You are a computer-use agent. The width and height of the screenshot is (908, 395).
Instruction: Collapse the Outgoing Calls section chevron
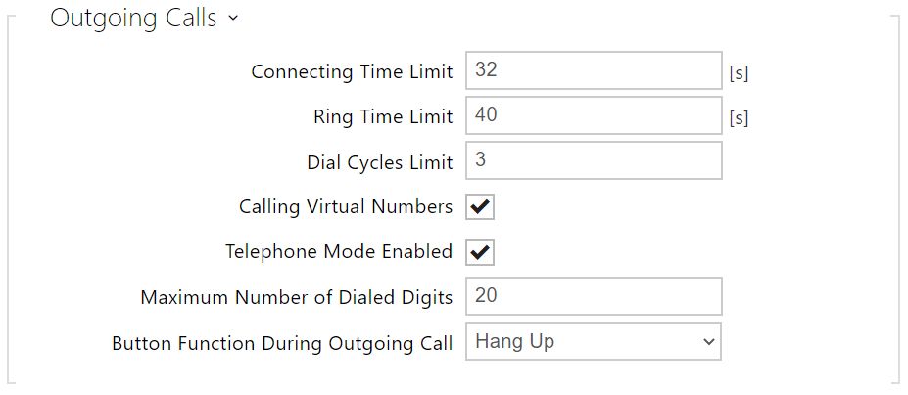tap(232, 20)
